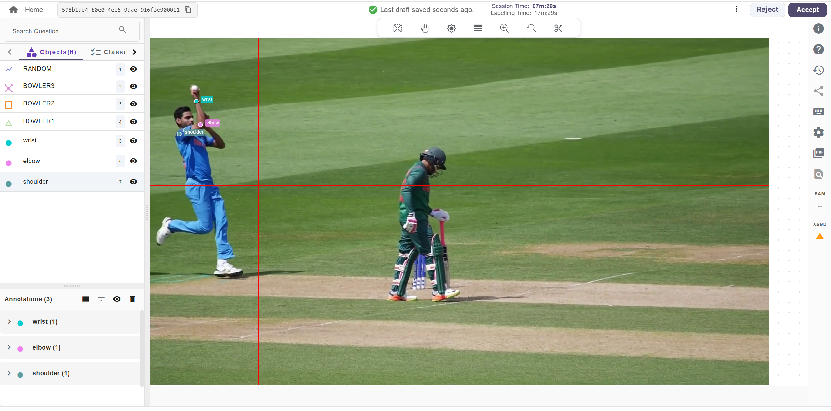Delete annotations with trash icon
Screen dimensions: 831x411
tap(132, 299)
